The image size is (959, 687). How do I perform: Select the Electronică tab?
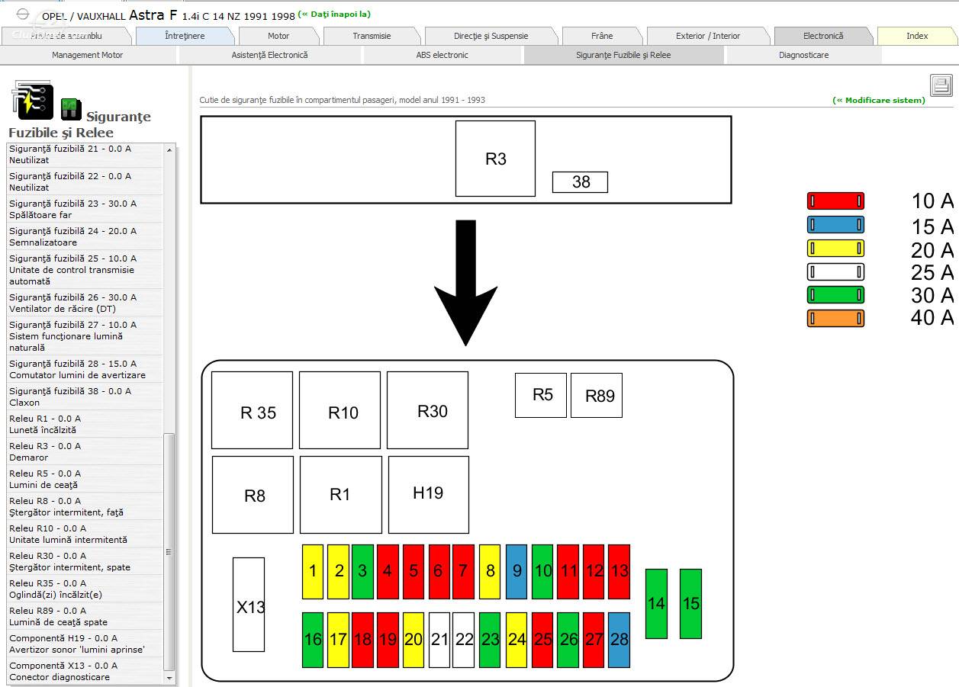coord(823,36)
